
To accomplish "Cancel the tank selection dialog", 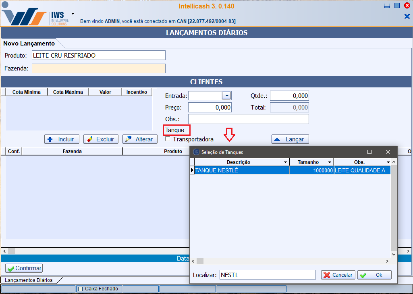I will point(338,275).
